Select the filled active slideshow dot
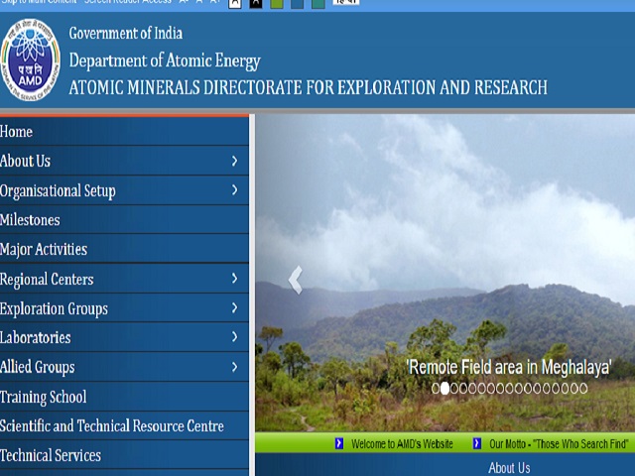The image size is (635, 476). 444,389
